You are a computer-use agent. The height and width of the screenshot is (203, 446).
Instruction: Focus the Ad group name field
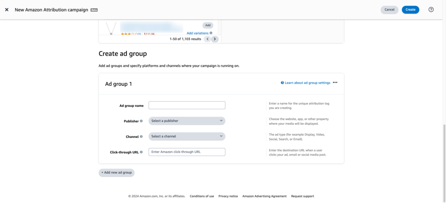(x=187, y=105)
